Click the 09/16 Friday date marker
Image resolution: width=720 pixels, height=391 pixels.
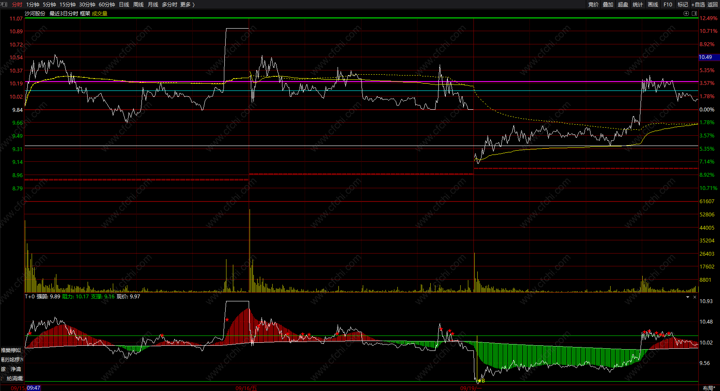click(x=247, y=388)
